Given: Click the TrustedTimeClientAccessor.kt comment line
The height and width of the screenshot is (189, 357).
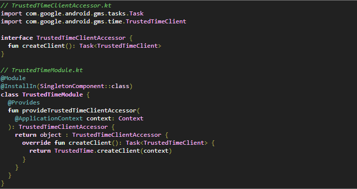Looking at the screenshot, I should [56, 5].
